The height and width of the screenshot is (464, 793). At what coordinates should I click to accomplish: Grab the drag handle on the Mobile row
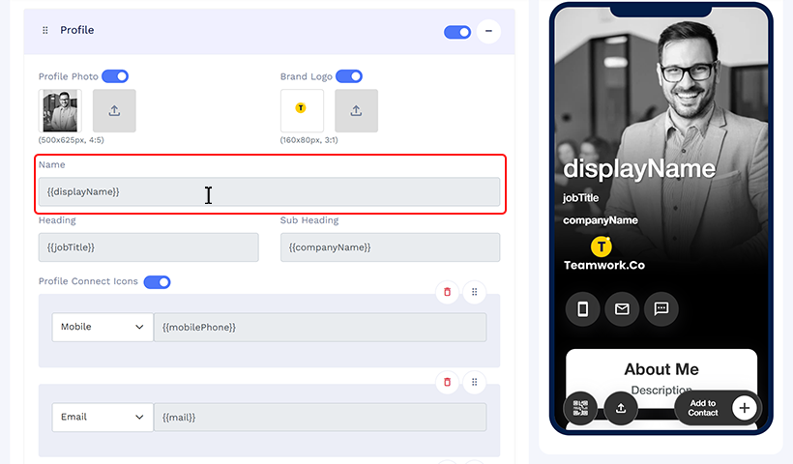click(x=475, y=292)
